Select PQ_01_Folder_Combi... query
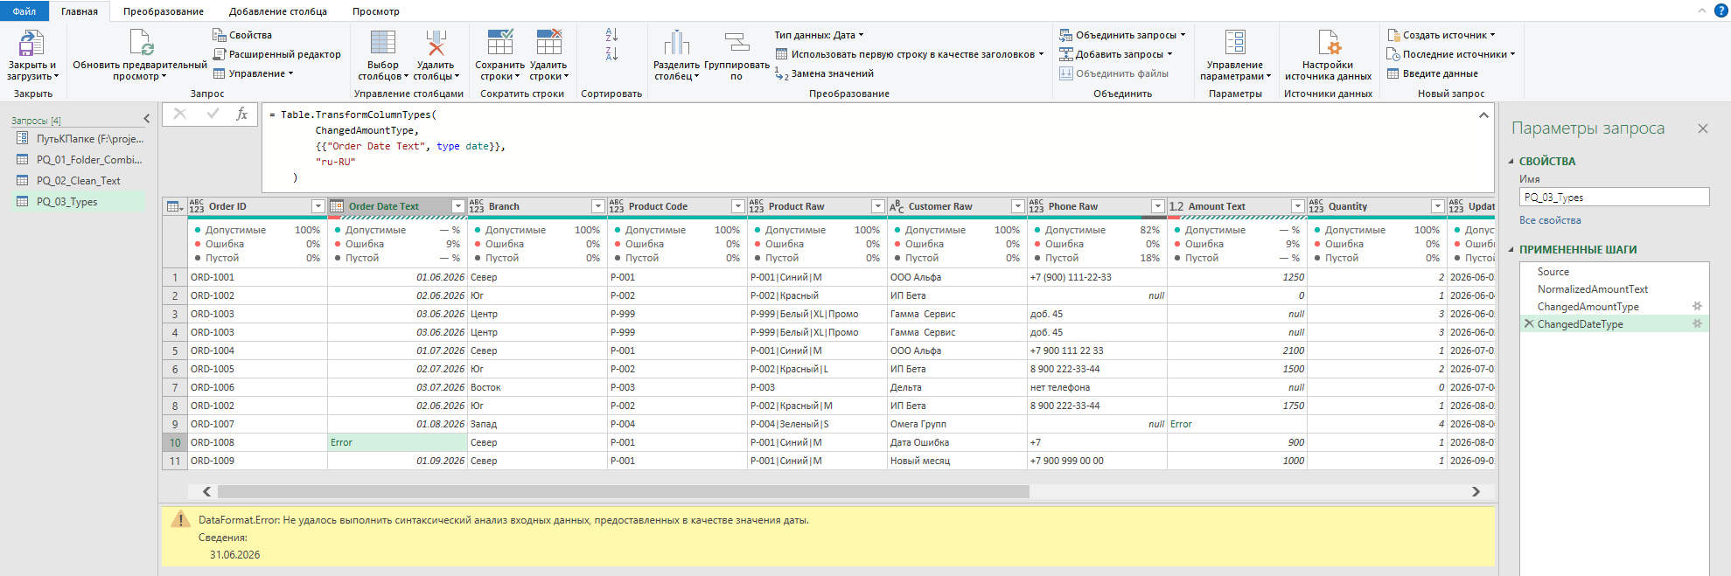The image size is (1731, 576). (79, 160)
